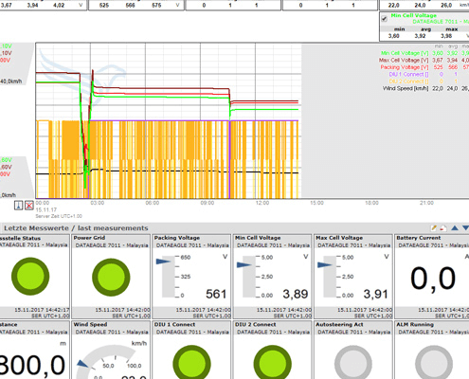Click the Wind Speed max value 26,0 at top

(x=446, y=6)
